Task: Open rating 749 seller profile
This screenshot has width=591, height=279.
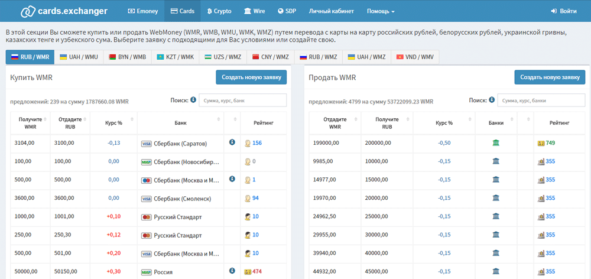Action: coord(550,143)
